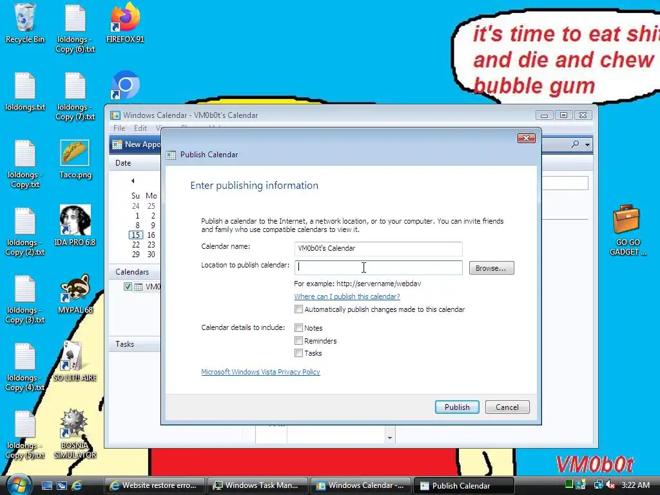Open File menu in Windows Calendar
The image size is (660, 495).
(119, 128)
